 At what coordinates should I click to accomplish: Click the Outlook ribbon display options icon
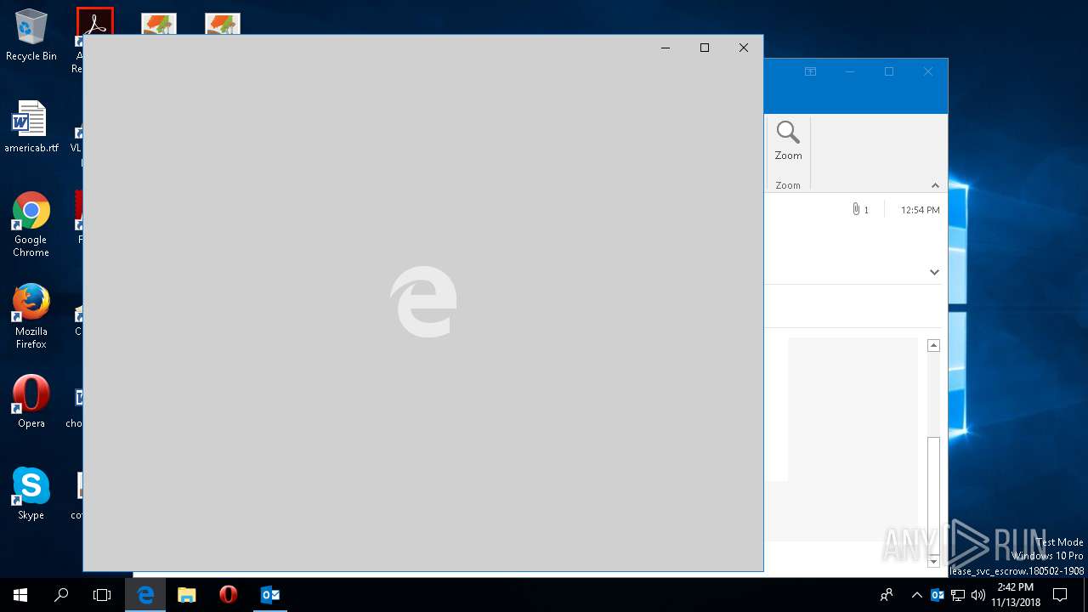point(811,72)
